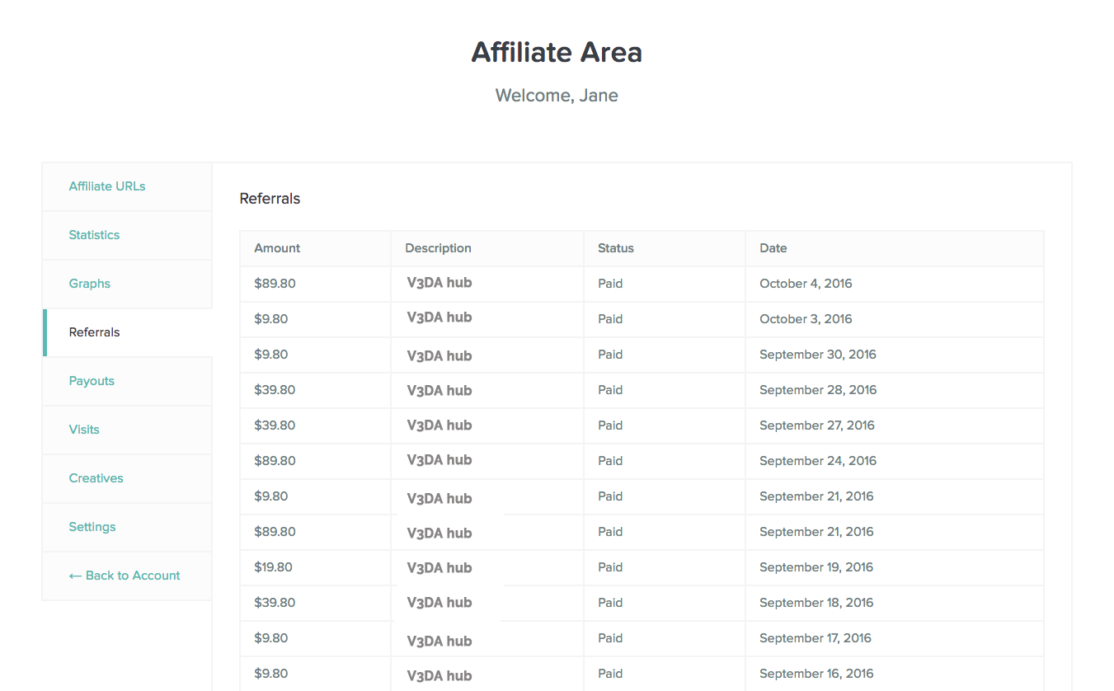Click the Amount column header

(277, 248)
